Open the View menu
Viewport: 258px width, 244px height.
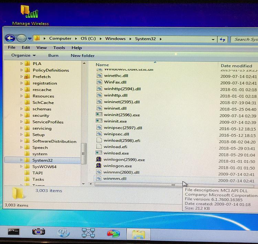pos(42,48)
